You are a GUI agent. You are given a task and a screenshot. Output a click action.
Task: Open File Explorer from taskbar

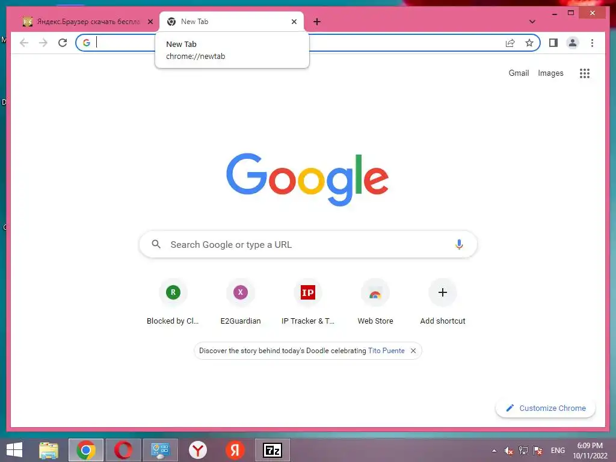point(49,450)
